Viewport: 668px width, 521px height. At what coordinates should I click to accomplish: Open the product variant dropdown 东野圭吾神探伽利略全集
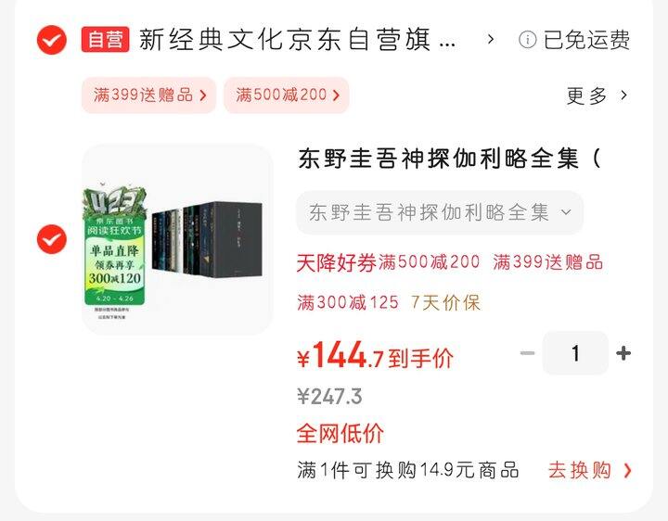click(440, 212)
